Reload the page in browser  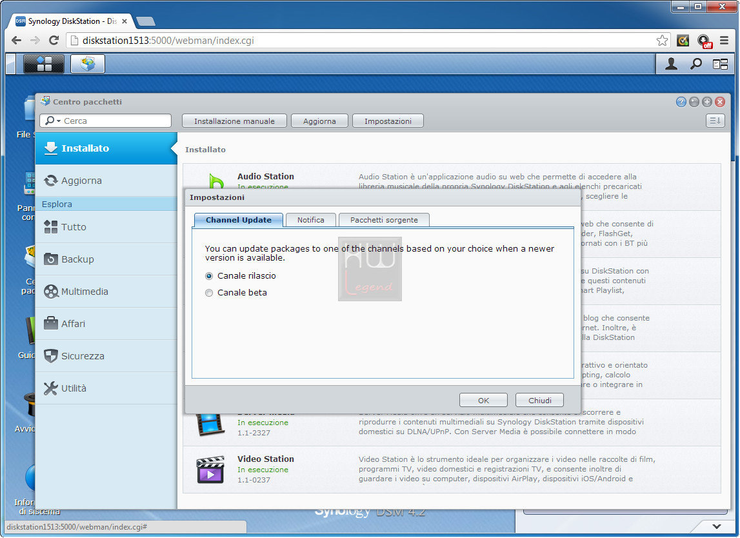pos(54,40)
